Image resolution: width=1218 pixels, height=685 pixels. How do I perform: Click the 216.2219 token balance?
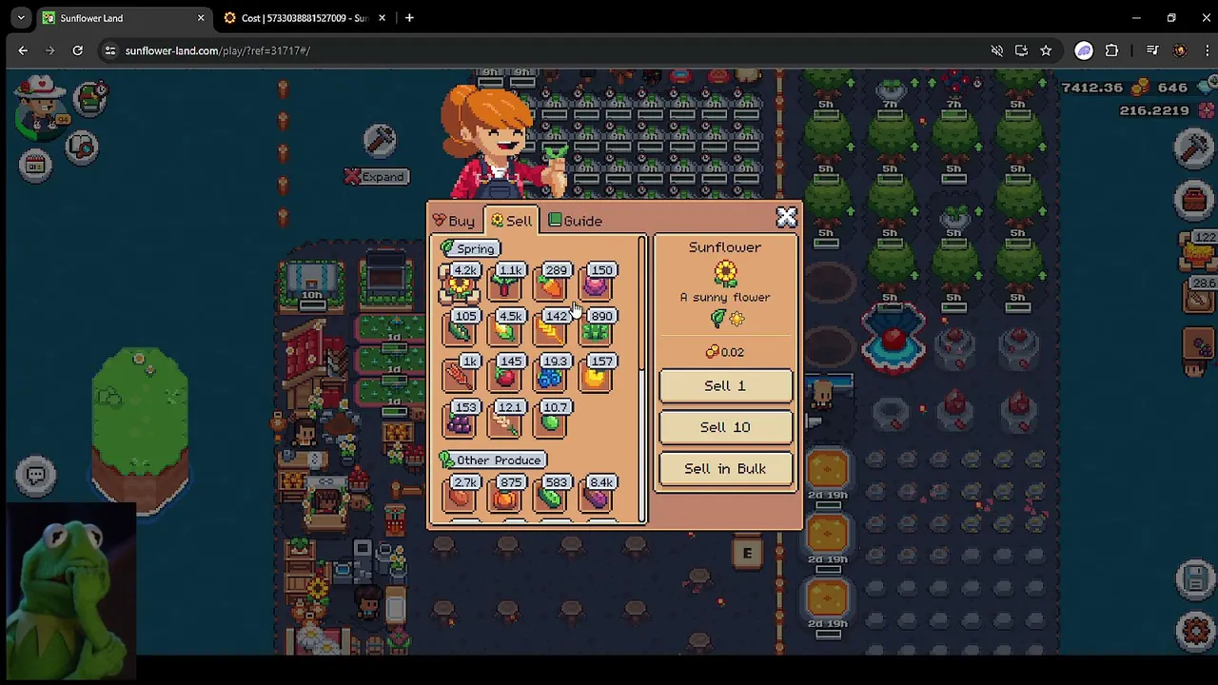(x=1154, y=110)
